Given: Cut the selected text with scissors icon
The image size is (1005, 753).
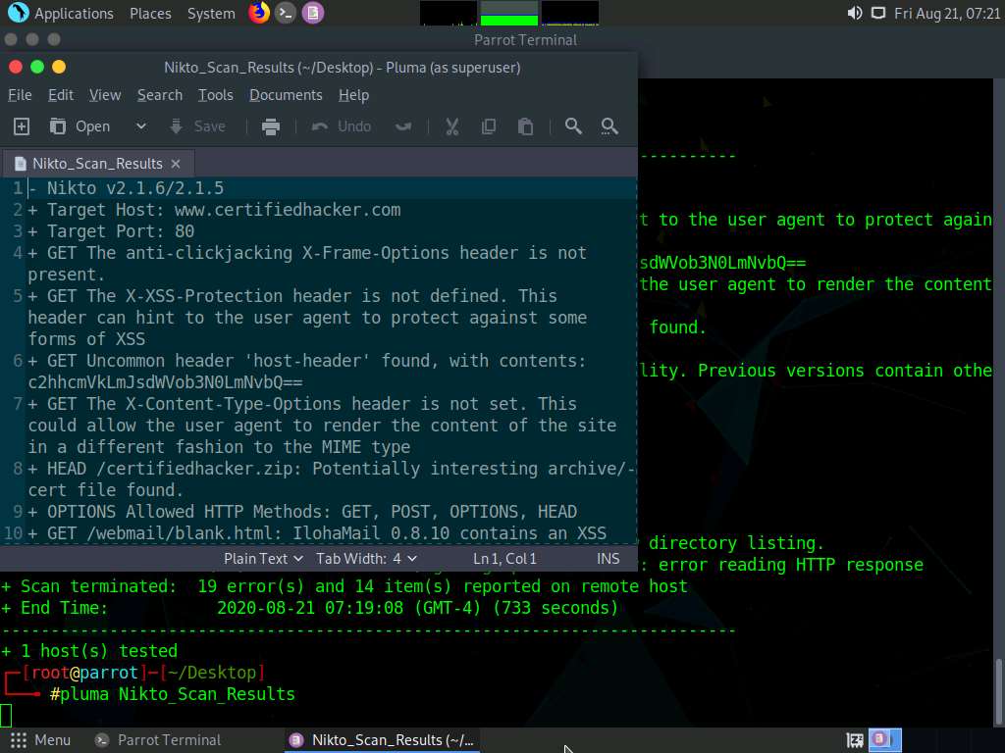Looking at the screenshot, I should [x=452, y=126].
